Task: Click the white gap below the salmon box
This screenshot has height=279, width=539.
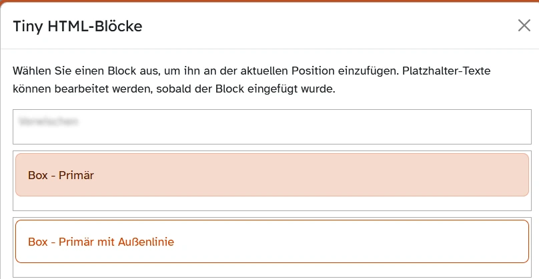Action: coord(272,204)
